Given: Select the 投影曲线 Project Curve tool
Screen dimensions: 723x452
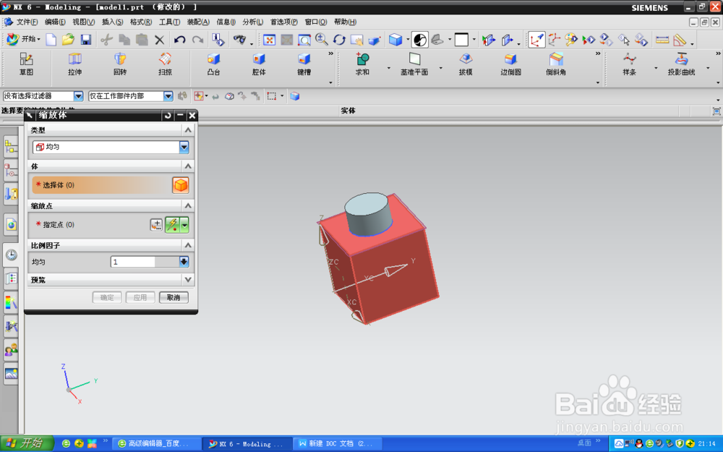Looking at the screenshot, I should tap(681, 64).
